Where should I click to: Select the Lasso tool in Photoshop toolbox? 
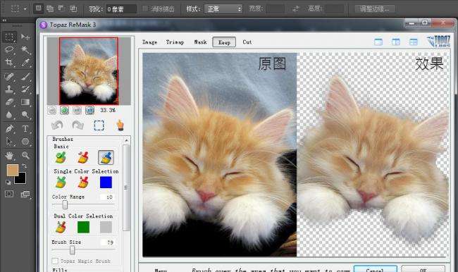(x=10, y=49)
